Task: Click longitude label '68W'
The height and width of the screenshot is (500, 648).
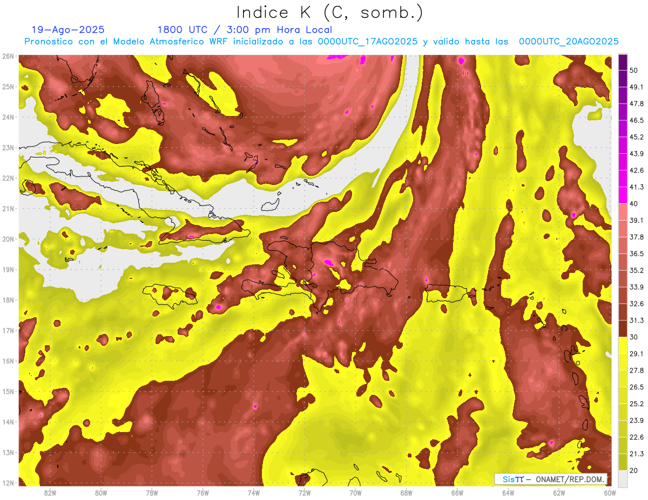Action: click(x=407, y=492)
